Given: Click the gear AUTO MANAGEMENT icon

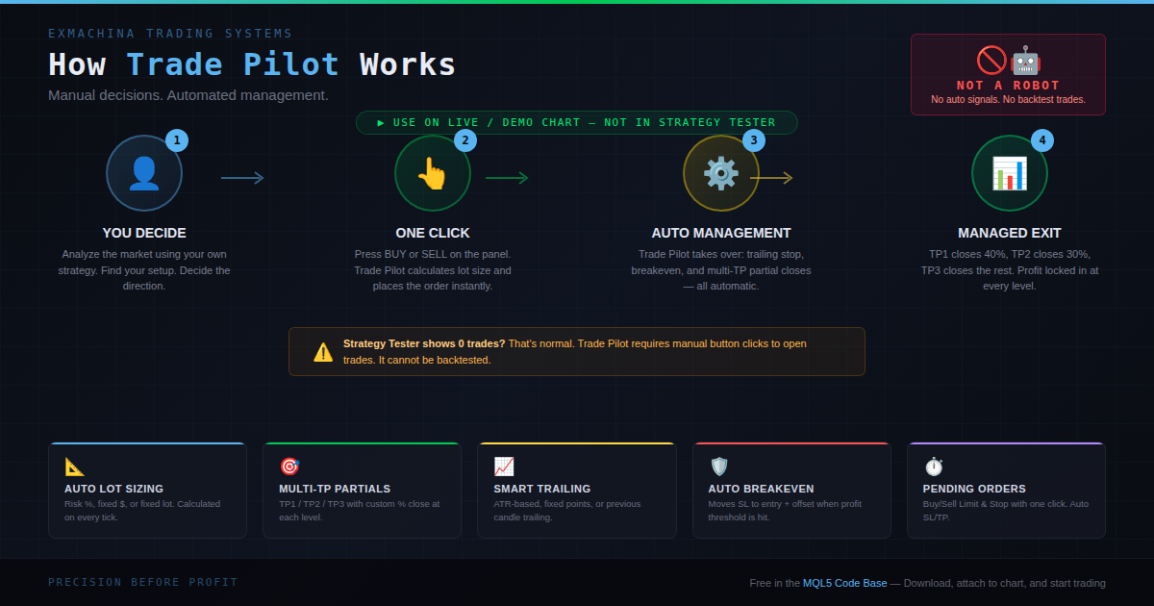Looking at the screenshot, I should [721, 173].
